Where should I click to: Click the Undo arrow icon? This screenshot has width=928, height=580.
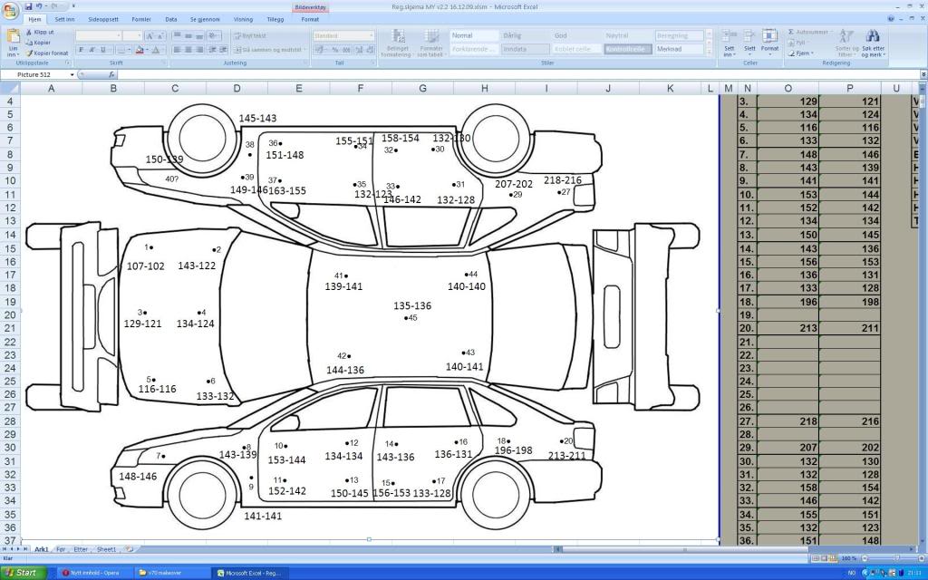[x=40, y=6]
